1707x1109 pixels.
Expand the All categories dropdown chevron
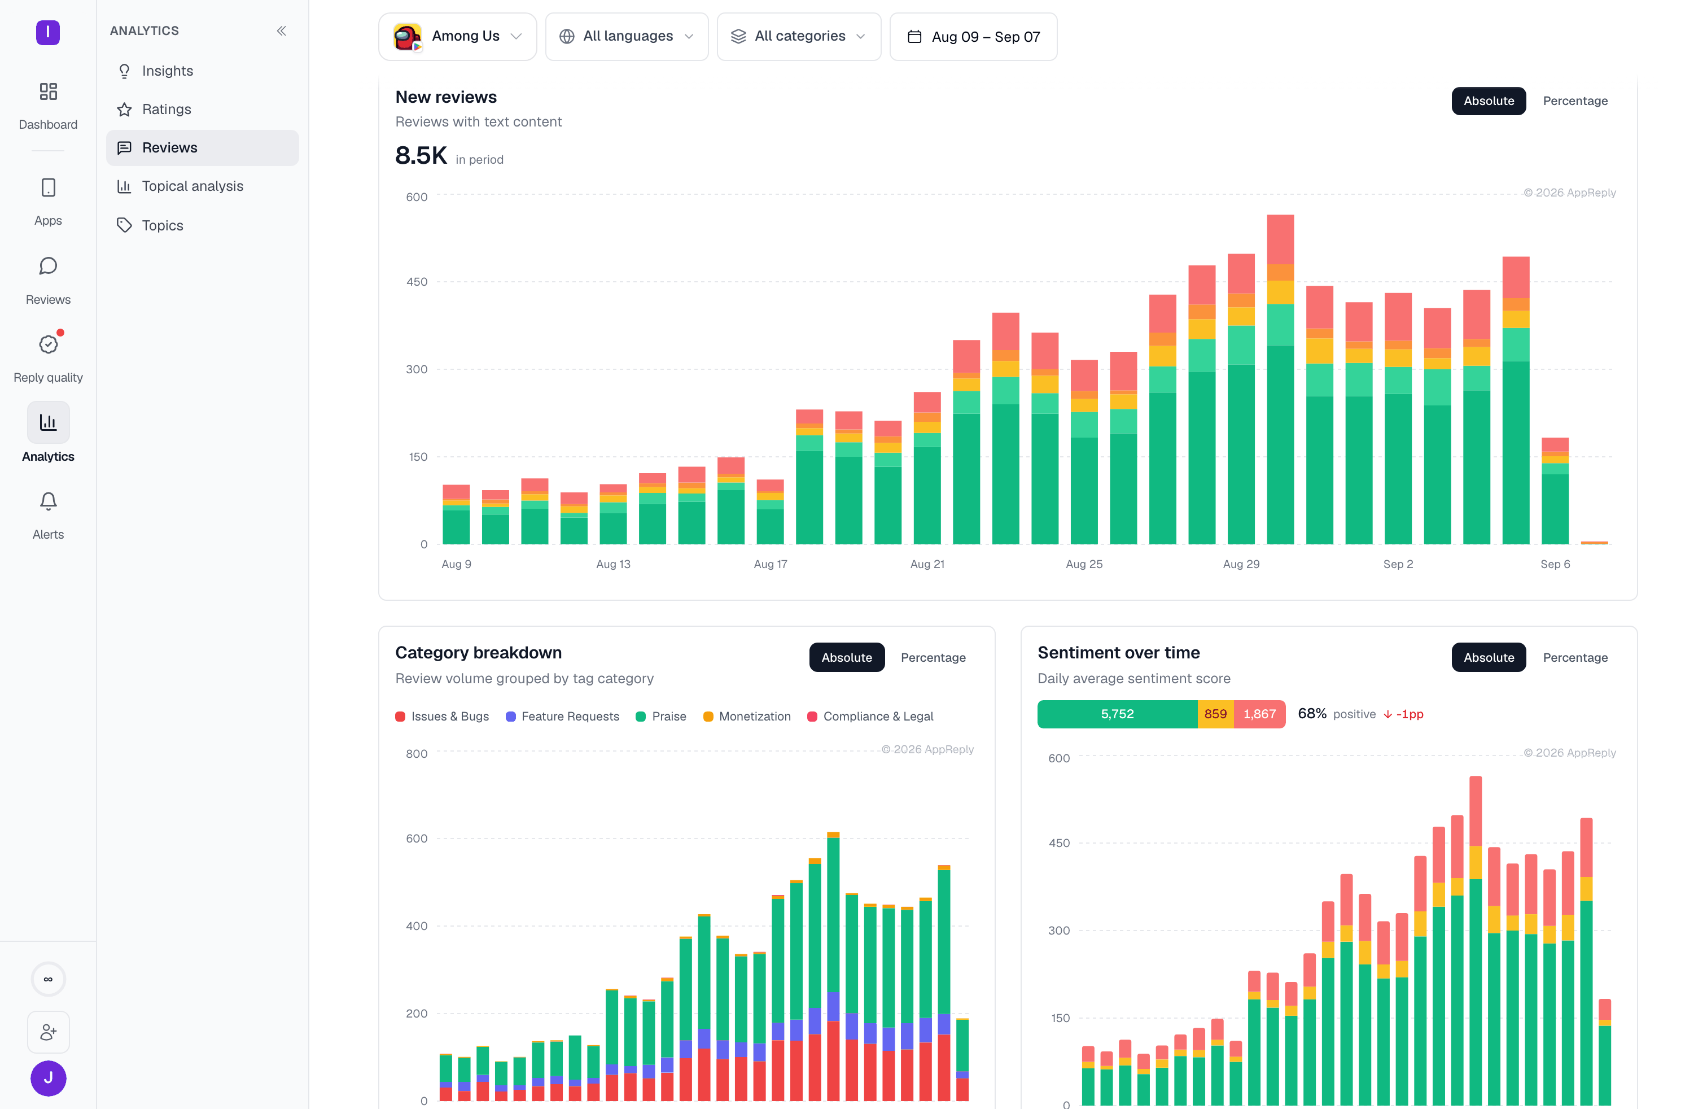861,37
